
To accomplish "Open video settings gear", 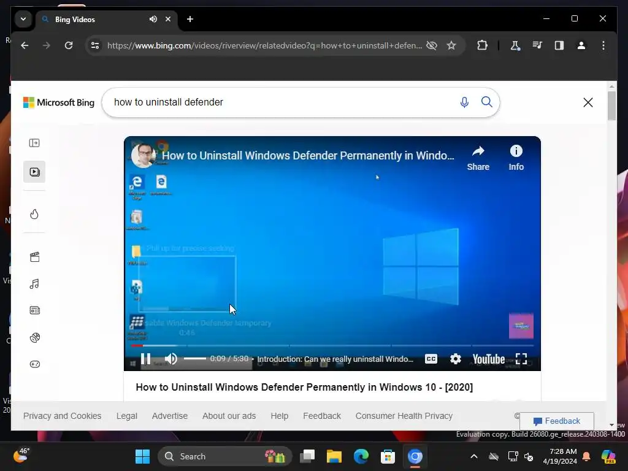I will (x=456, y=359).
